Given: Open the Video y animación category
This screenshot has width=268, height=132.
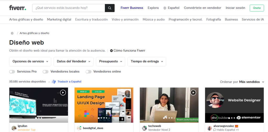Looking at the screenshot, I should pyautogui.click(x=125, y=19).
